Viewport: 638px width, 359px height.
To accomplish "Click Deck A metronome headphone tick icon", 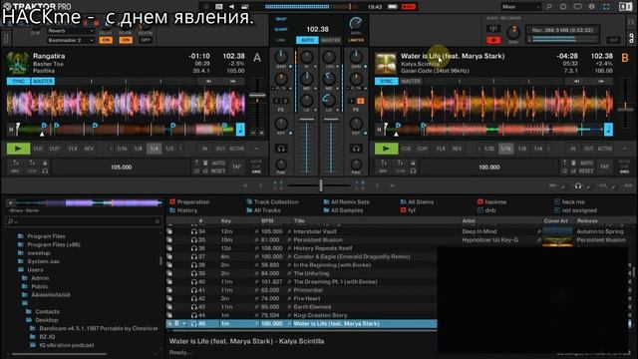I will click(x=45, y=171).
